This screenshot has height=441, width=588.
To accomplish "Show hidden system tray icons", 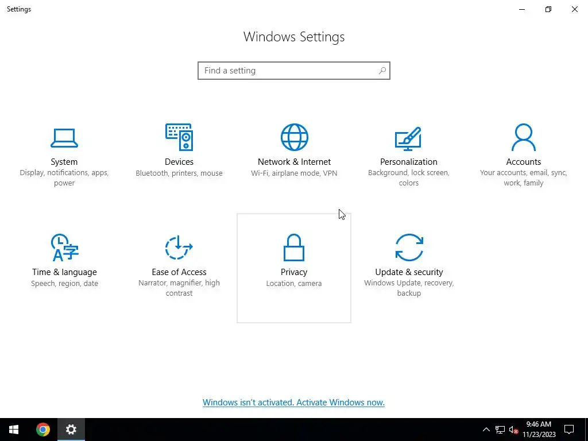I will coord(486,430).
